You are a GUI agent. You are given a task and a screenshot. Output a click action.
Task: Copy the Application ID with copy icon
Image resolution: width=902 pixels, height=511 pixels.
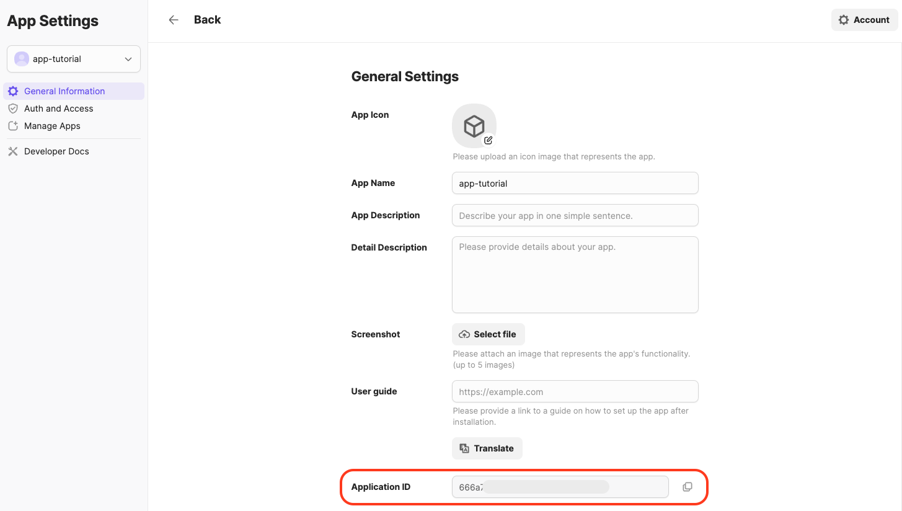pos(687,487)
